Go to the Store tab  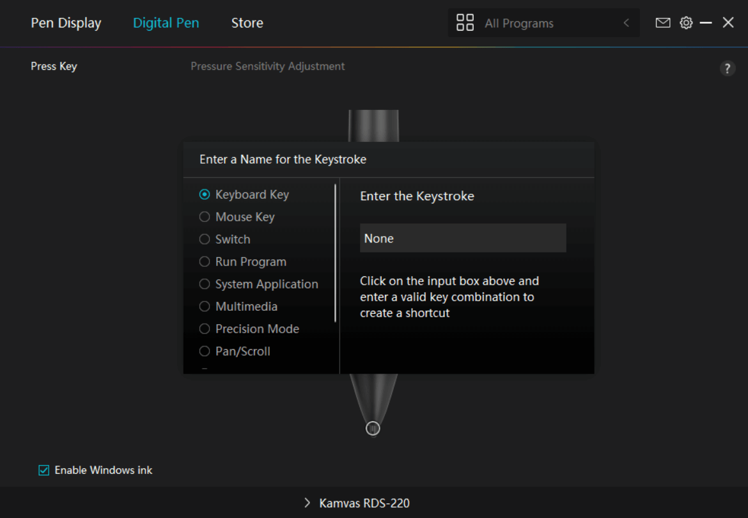click(x=247, y=23)
